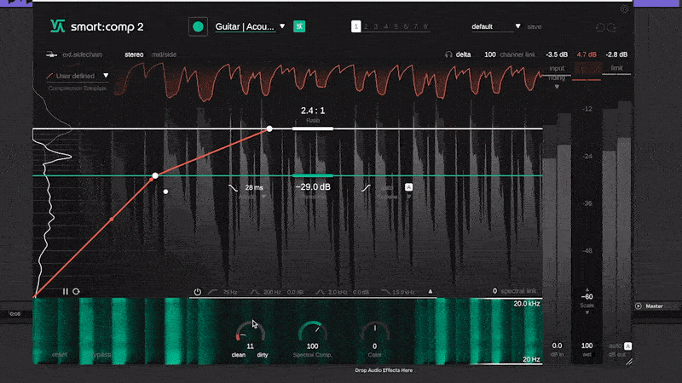Click the headphones delta listen icon
Screen dimensions: 682x383
point(448,54)
